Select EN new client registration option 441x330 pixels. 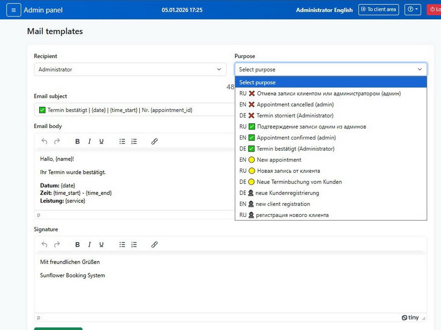[331, 204]
